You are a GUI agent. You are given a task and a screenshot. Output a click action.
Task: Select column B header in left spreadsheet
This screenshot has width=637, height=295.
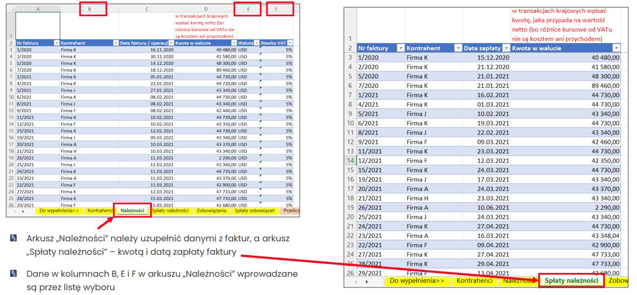[90, 9]
